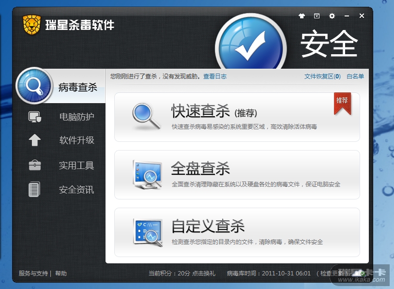Screen dimensions: 394x289
Task: Click the large 安全 status text
Action: 329,43
